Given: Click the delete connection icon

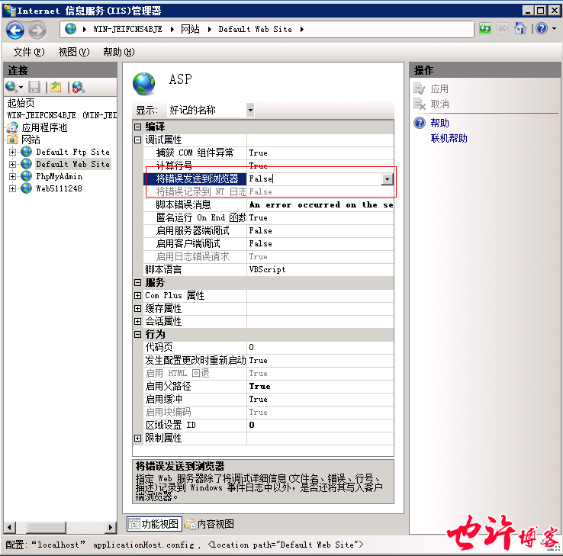Looking at the screenshot, I should coord(78,87).
